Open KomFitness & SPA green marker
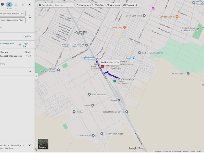The image size is (204, 153). click(x=115, y=81)
